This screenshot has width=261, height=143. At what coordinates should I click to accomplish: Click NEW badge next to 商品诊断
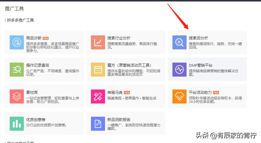[x=46, y=38]
